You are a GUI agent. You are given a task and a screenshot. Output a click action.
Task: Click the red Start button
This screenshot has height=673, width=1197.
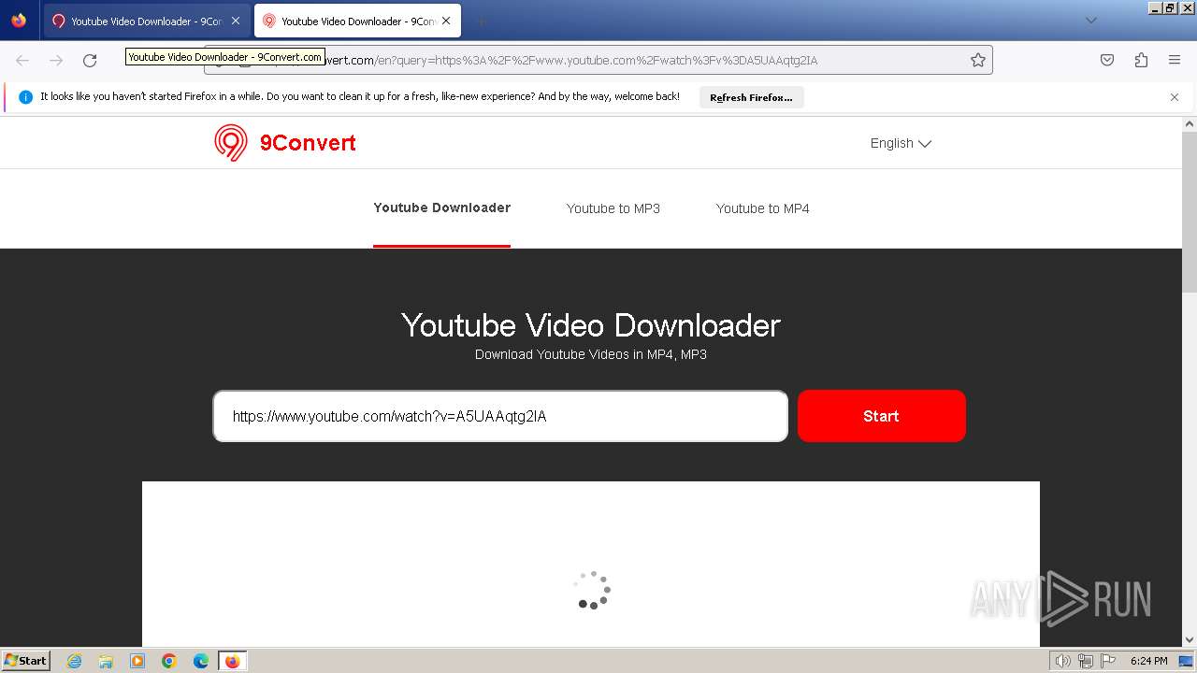(882, 416)
